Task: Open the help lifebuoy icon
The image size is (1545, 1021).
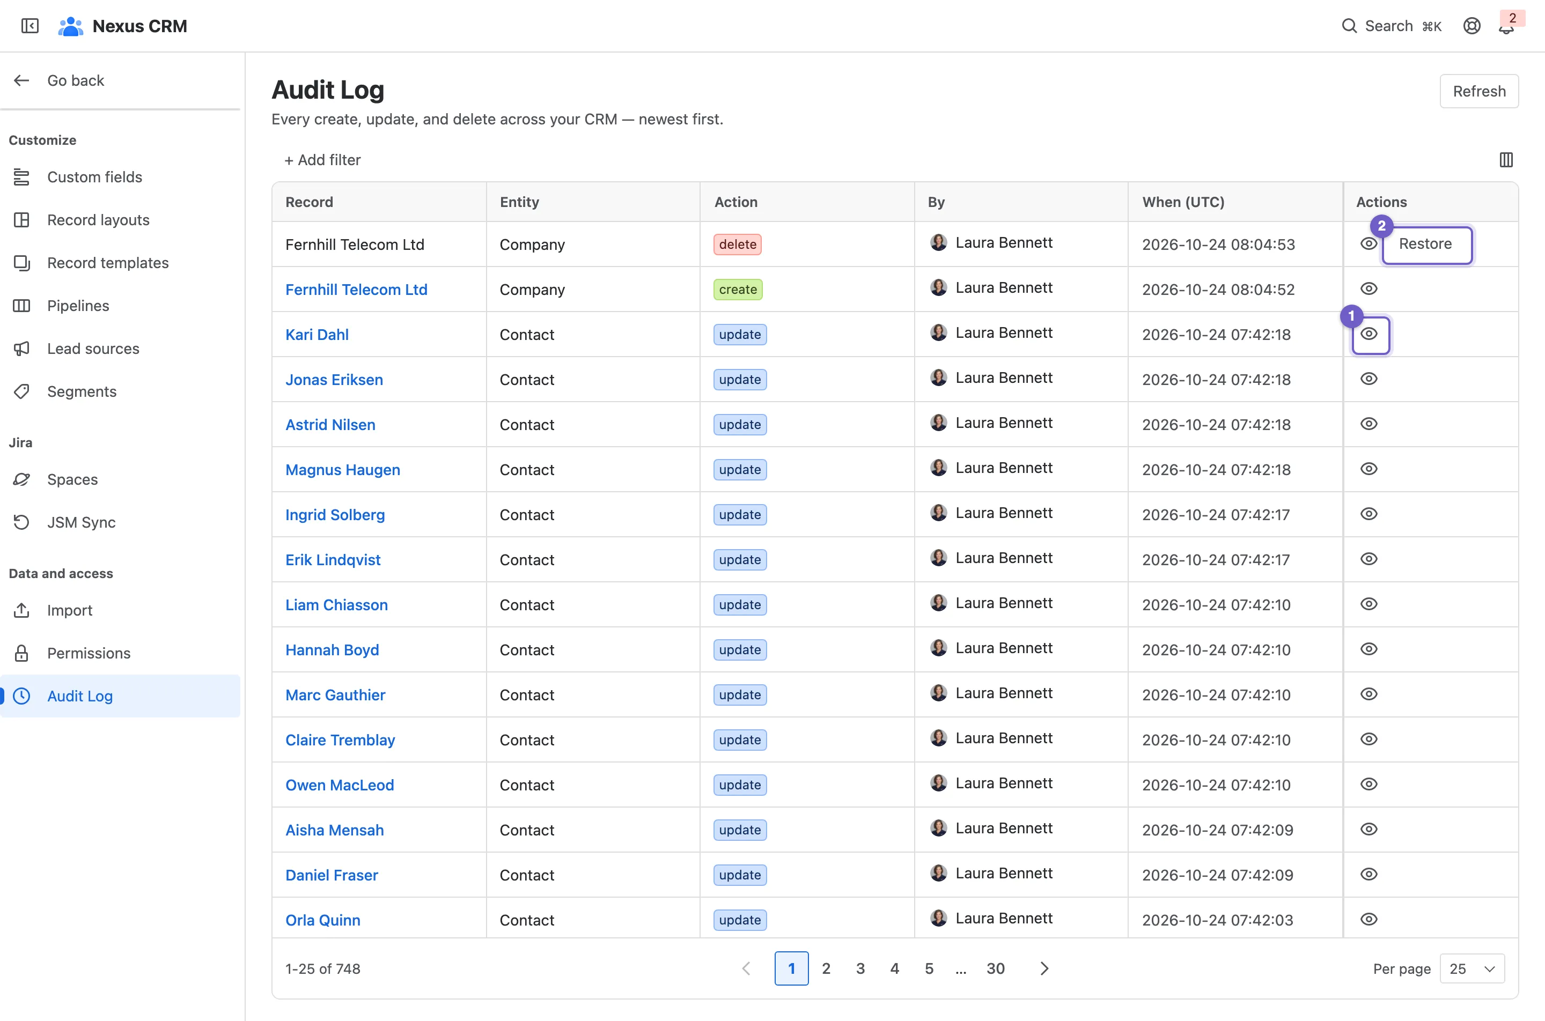Action: click(1472, 26)
